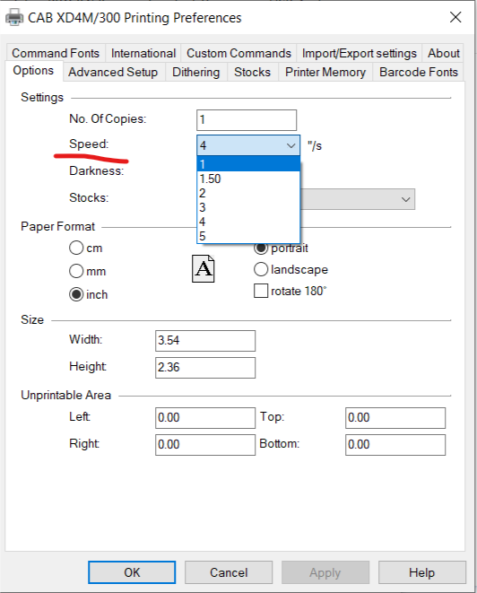Select speed 1.50 from the list
This screenshot has width=477, height=593.
point(248,179)
